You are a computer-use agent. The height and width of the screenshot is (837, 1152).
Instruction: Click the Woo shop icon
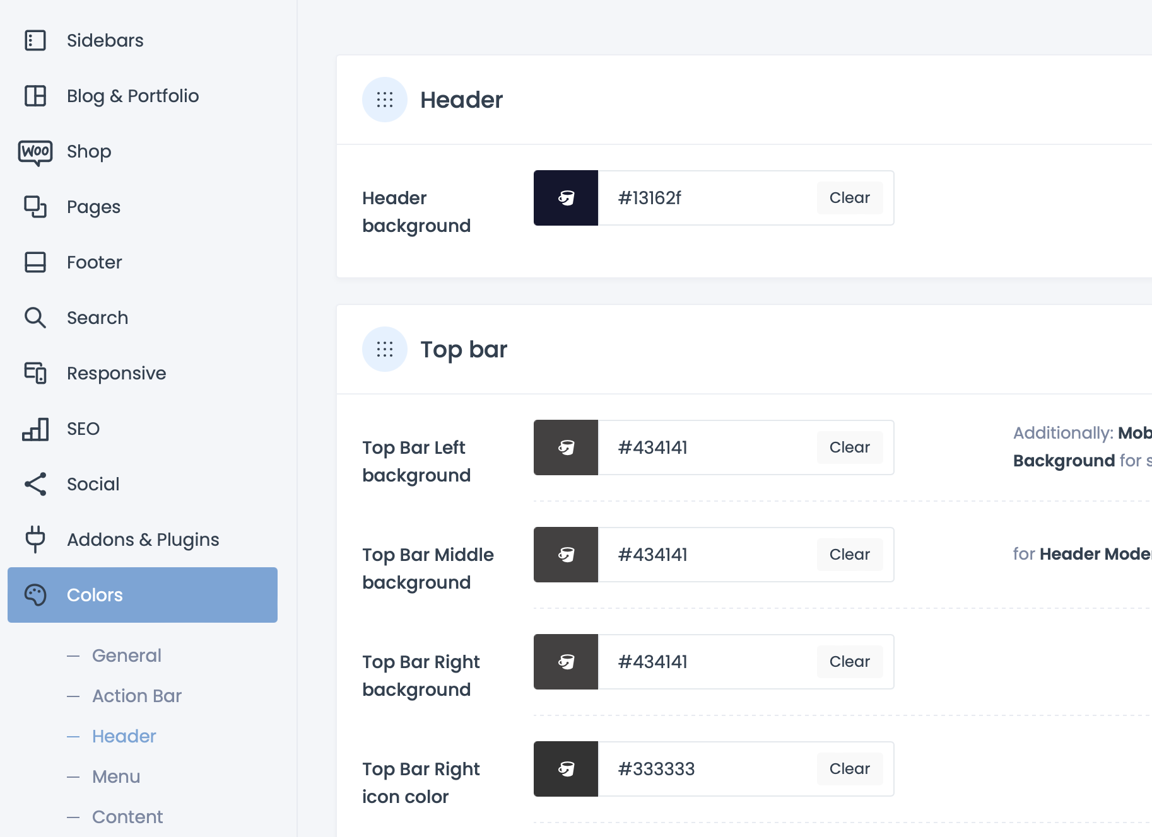[x=35, y=152]
